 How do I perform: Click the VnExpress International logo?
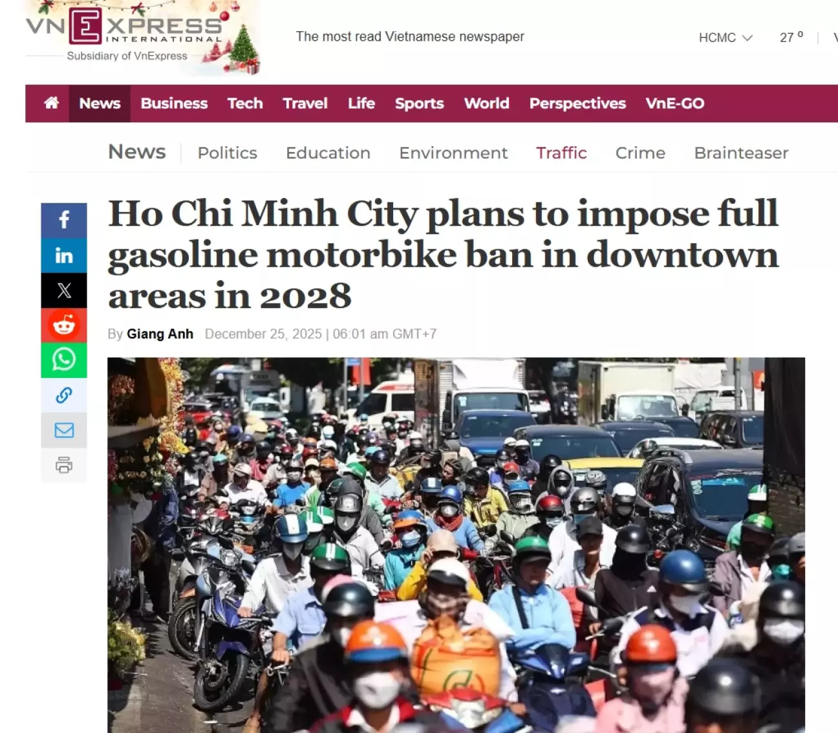(x=125, y=34)
